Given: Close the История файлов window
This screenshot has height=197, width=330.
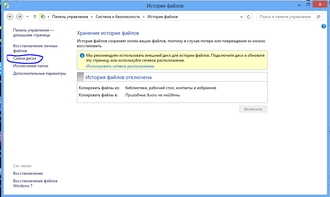Looking at the screenshot, I should [x=320, y=4].
